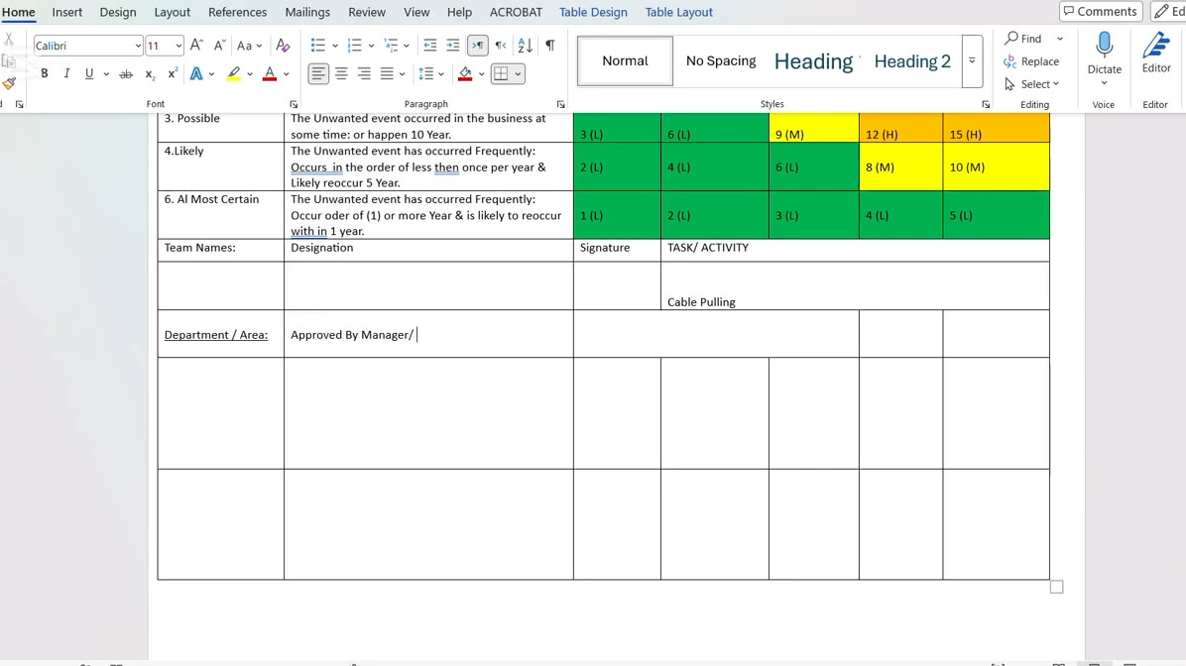Increase font size with grow icon
The height and width of the screenshot is (666, 1186).
tap(196, 46)
